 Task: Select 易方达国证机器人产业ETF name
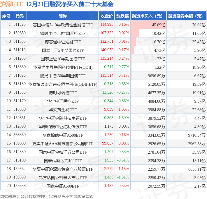coord(63,178)
